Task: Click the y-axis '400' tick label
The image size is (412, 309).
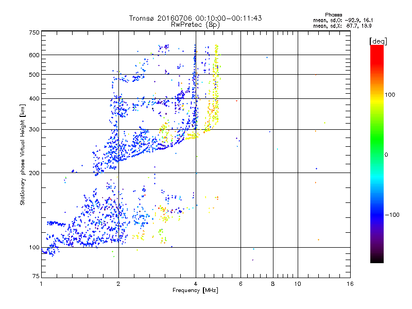Action: [34, 98]
